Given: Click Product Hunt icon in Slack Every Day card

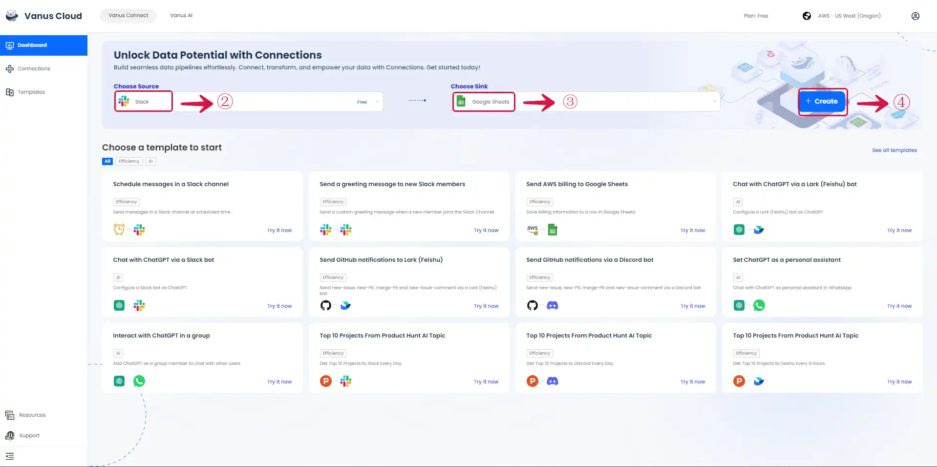Looking at the screenshot, I should tap(326, 381).
